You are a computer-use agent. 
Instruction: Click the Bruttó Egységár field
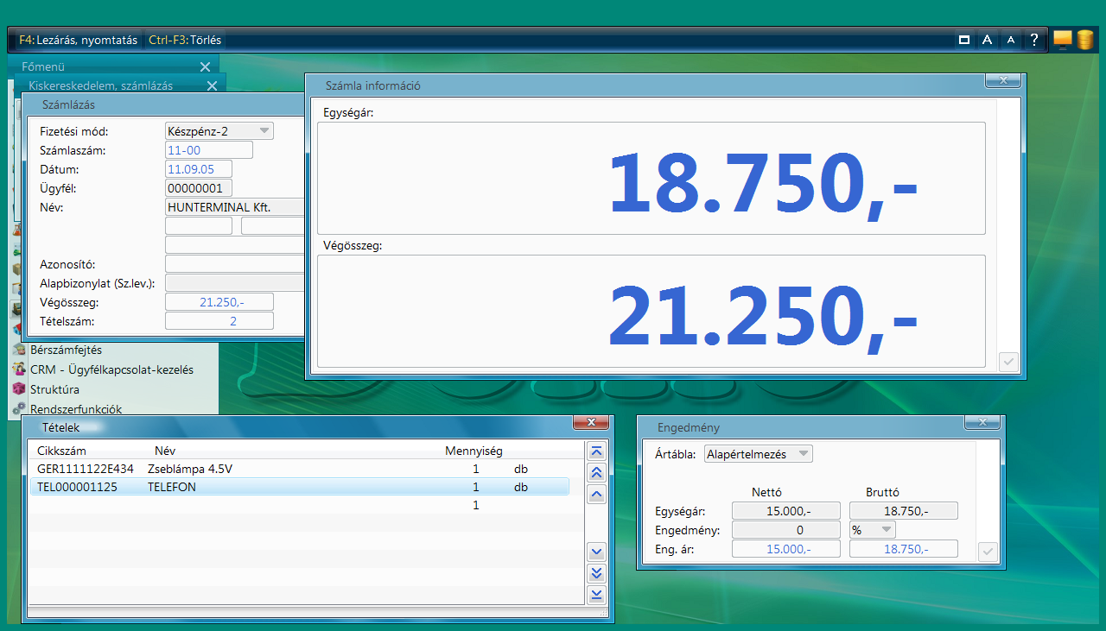[904, 511]
